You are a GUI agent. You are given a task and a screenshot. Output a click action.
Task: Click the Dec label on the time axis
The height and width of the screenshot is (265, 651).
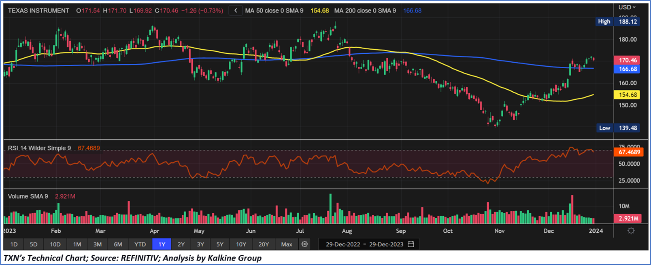[x=549, y=231]
